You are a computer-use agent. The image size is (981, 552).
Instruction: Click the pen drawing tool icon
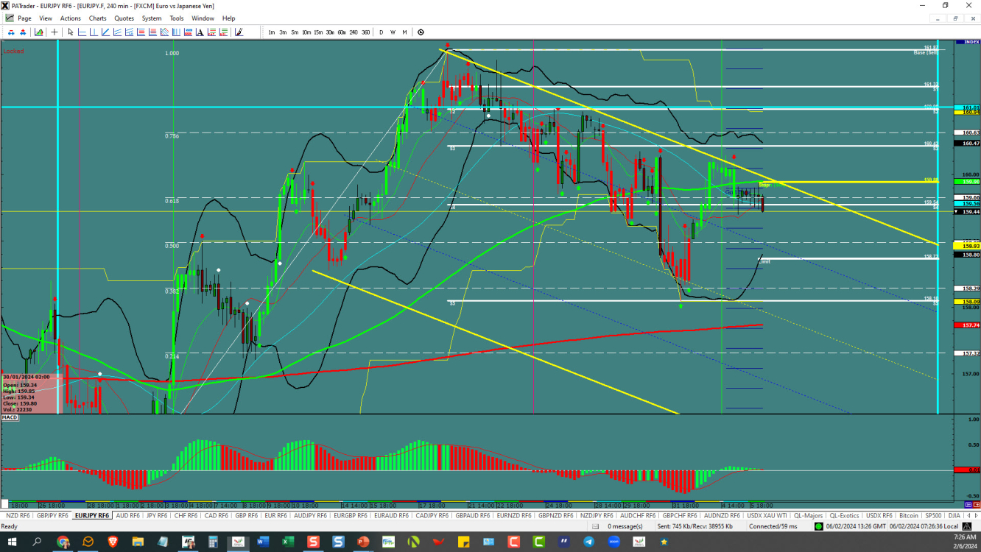coord(239,32)
